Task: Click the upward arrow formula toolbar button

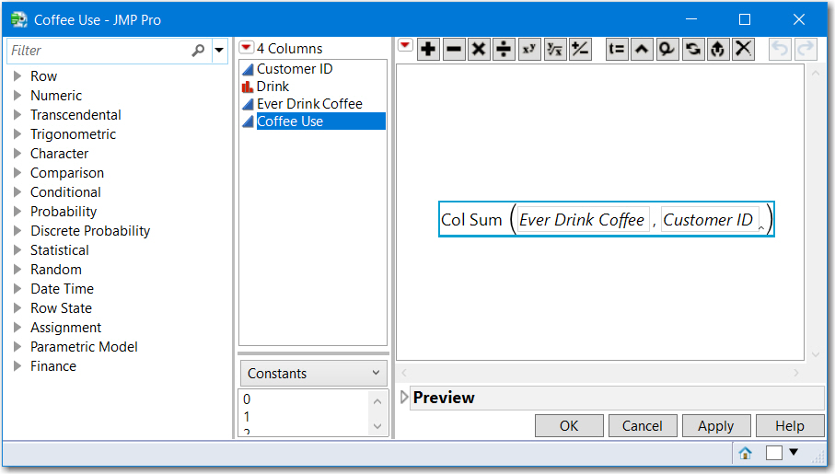Action: click(718, 50)
